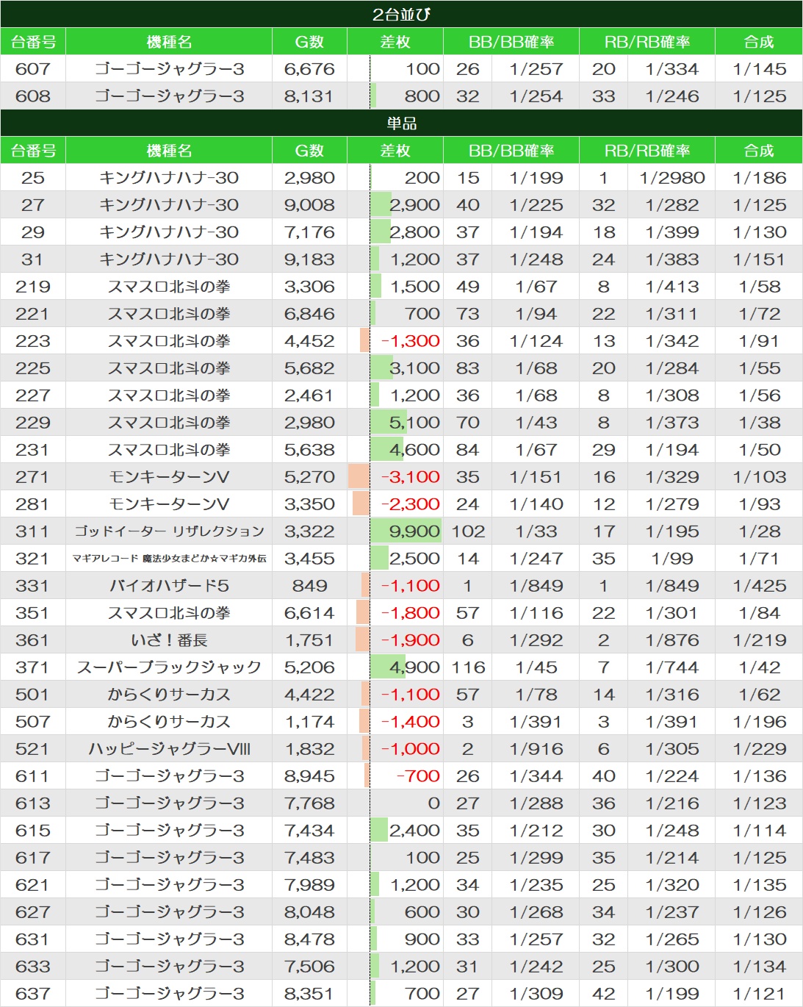Viewport: 803px width, 1007px height.
Task: Click the 1/2980 RB probability value
Action: [x=671, y=178]
